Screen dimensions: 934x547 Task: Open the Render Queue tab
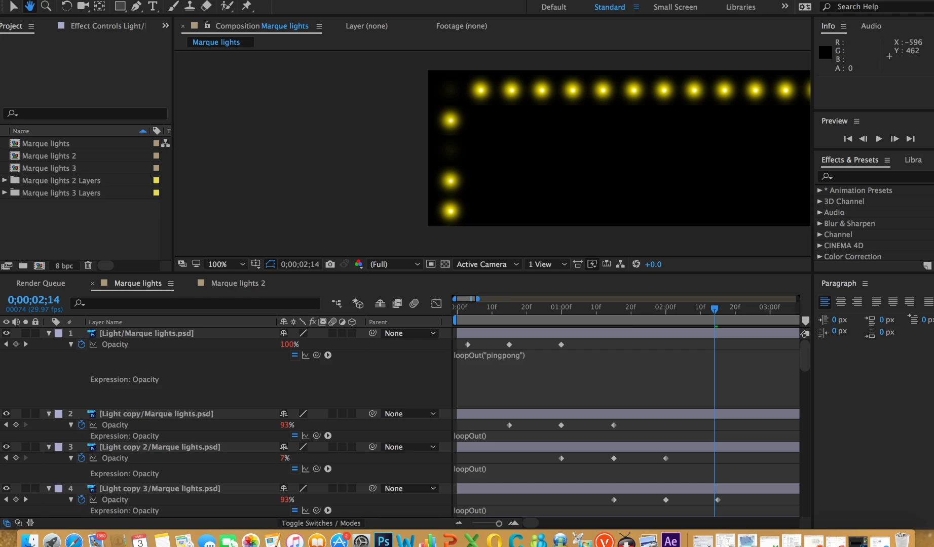(41, 283)
